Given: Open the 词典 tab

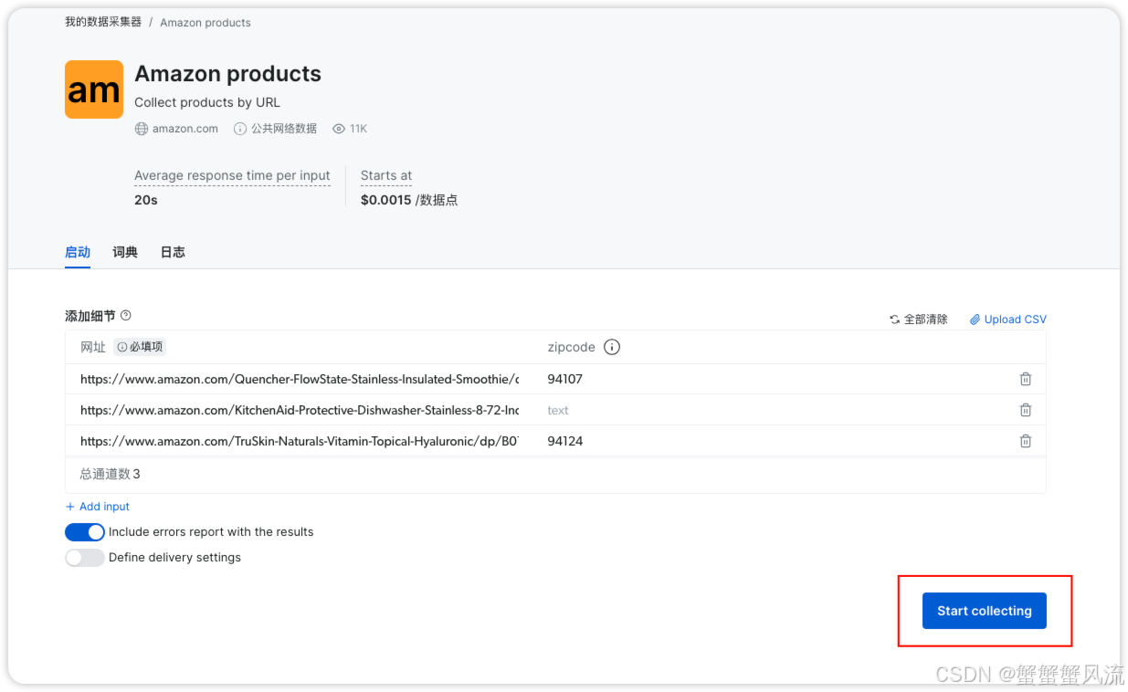Looking at the screenshot, I should pos(125,252).
